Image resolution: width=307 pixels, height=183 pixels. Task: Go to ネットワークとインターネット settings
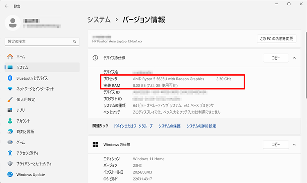(x=42, y=89)
